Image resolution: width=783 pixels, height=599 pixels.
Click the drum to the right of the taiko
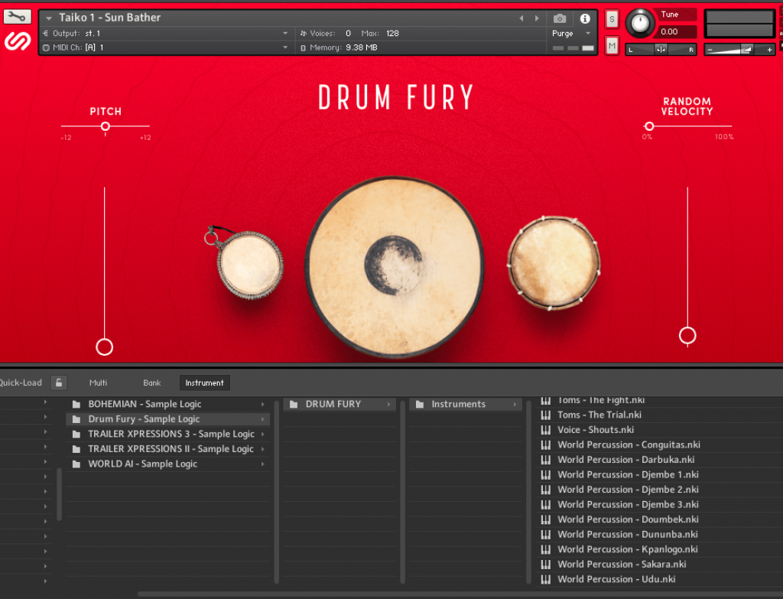(x=554, y=263)
